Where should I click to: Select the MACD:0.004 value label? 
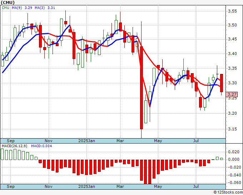point(41,146)
